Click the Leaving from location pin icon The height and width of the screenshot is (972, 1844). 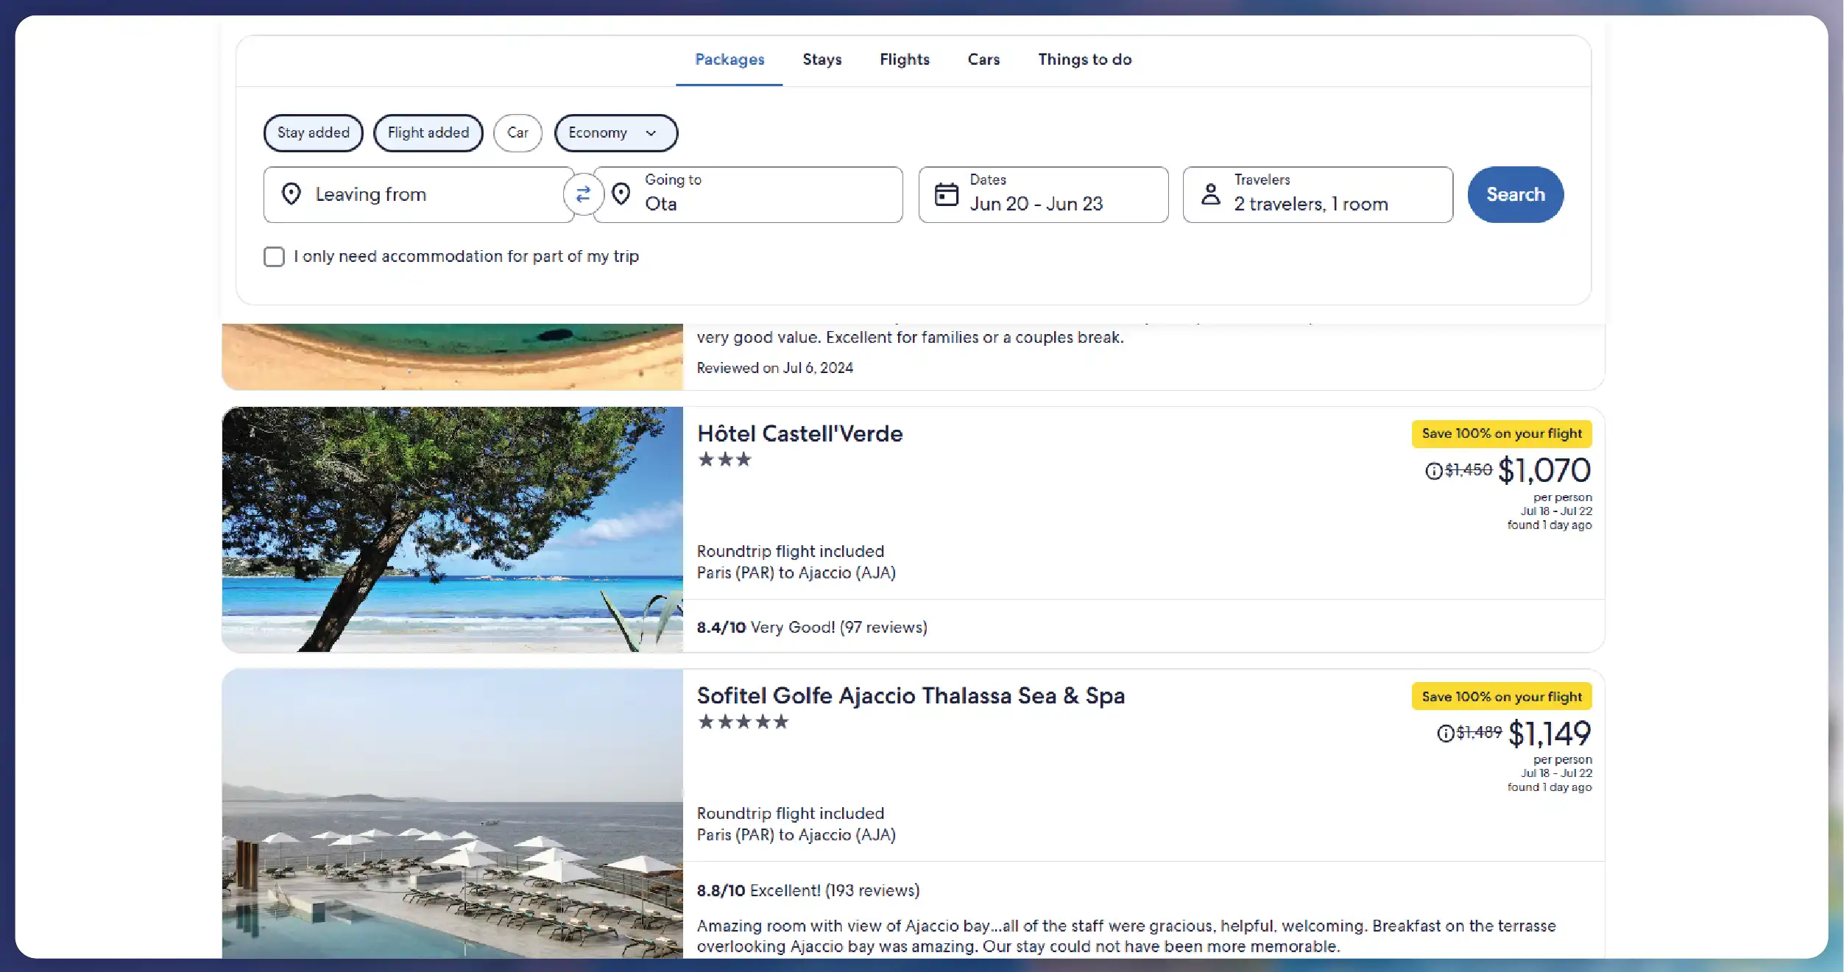[292, 194]
